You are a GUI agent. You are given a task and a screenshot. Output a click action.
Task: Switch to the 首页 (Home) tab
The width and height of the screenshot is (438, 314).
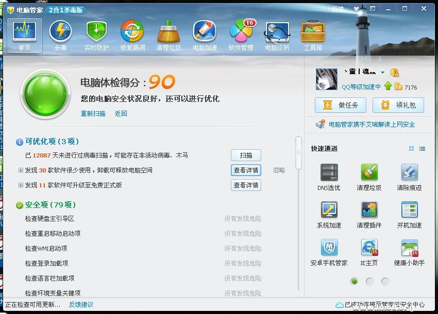point(24,35)
